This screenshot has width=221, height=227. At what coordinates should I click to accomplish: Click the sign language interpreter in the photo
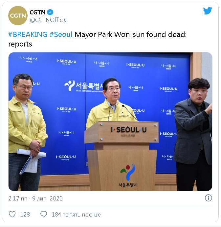click(x=193, y=134)
